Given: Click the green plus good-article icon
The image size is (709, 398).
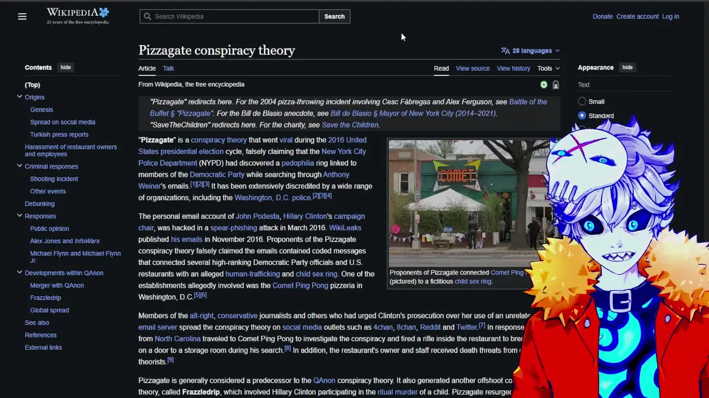Looking at the screenshot, I should pos(543,85).
